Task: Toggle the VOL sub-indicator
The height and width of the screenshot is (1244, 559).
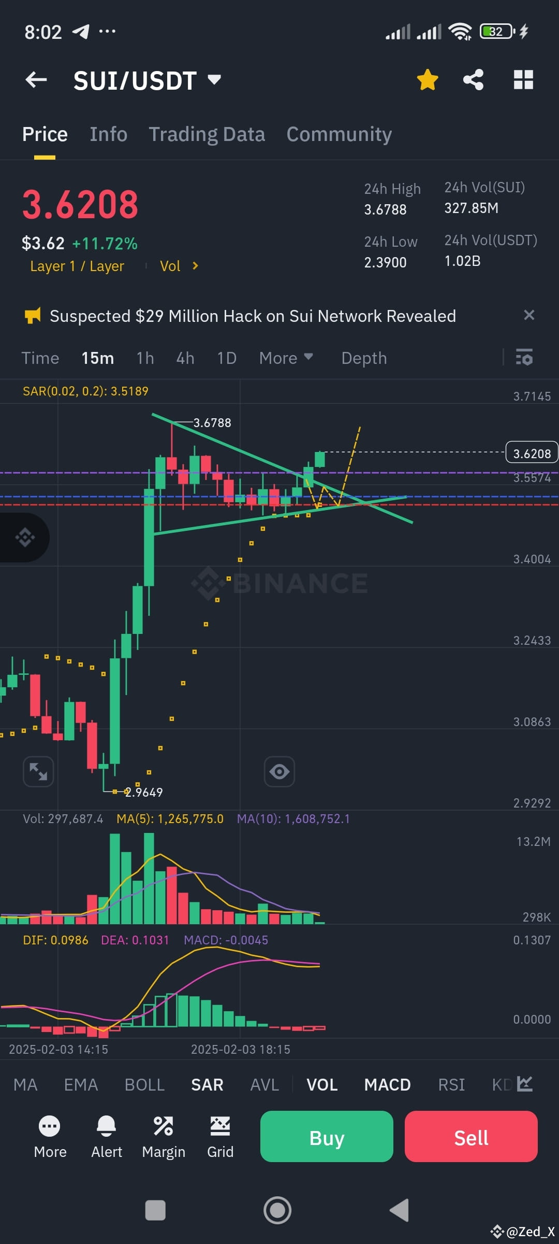Action: point(322,1085)
